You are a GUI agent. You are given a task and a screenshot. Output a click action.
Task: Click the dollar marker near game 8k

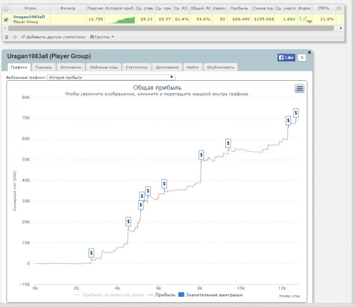pyautogui.click(x=201, y=155)
